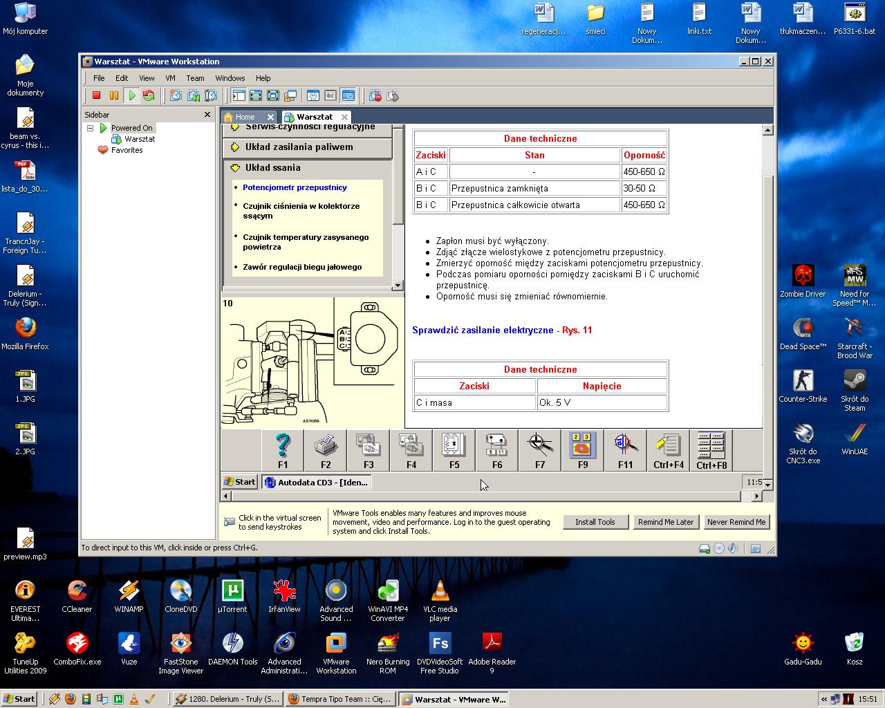Click the Remind Me Later button
Image resolution: width=885 pixels, height=708 pixels.
666,522
